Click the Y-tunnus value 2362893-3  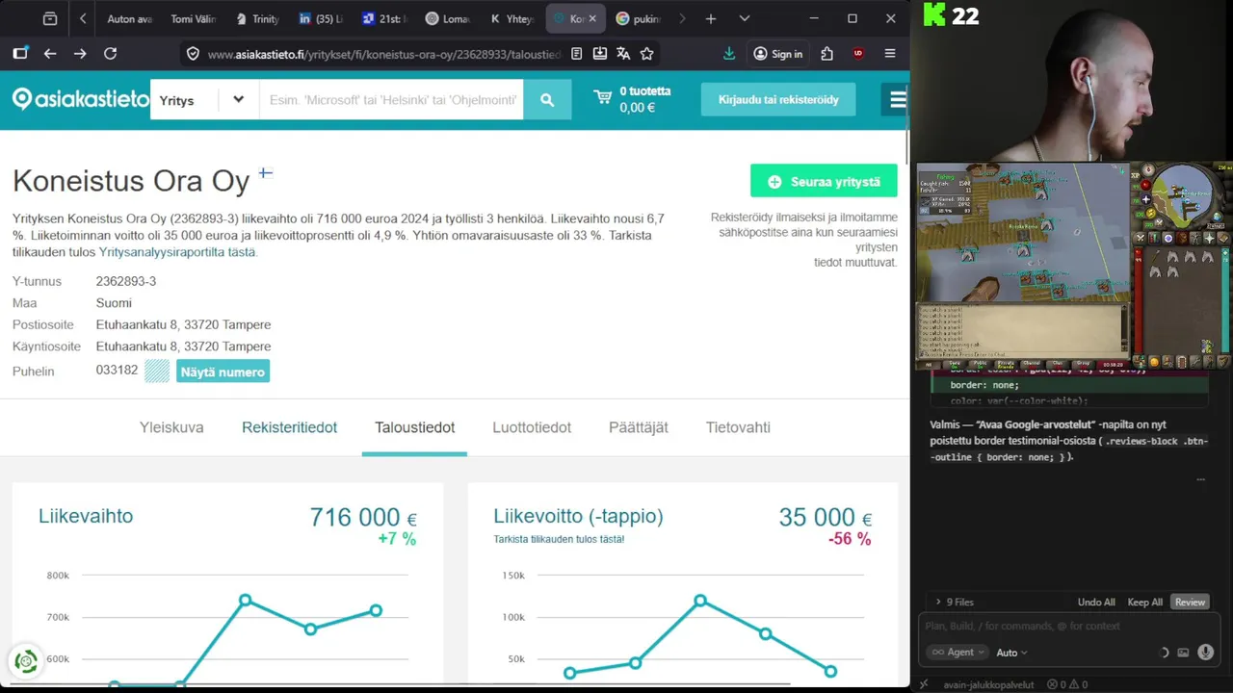coord(126,281)
